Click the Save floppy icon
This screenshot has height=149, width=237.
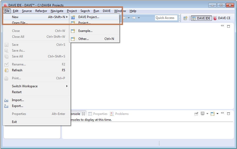tap(6, 45)
